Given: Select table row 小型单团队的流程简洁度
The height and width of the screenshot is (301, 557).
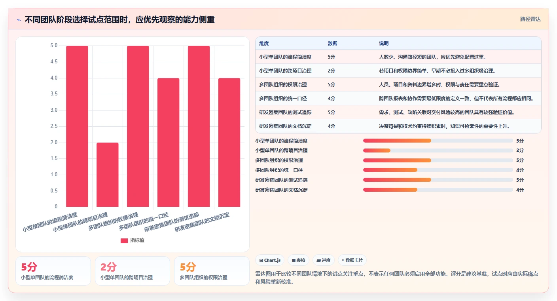Looking at the screenshot, I should 398,57.
